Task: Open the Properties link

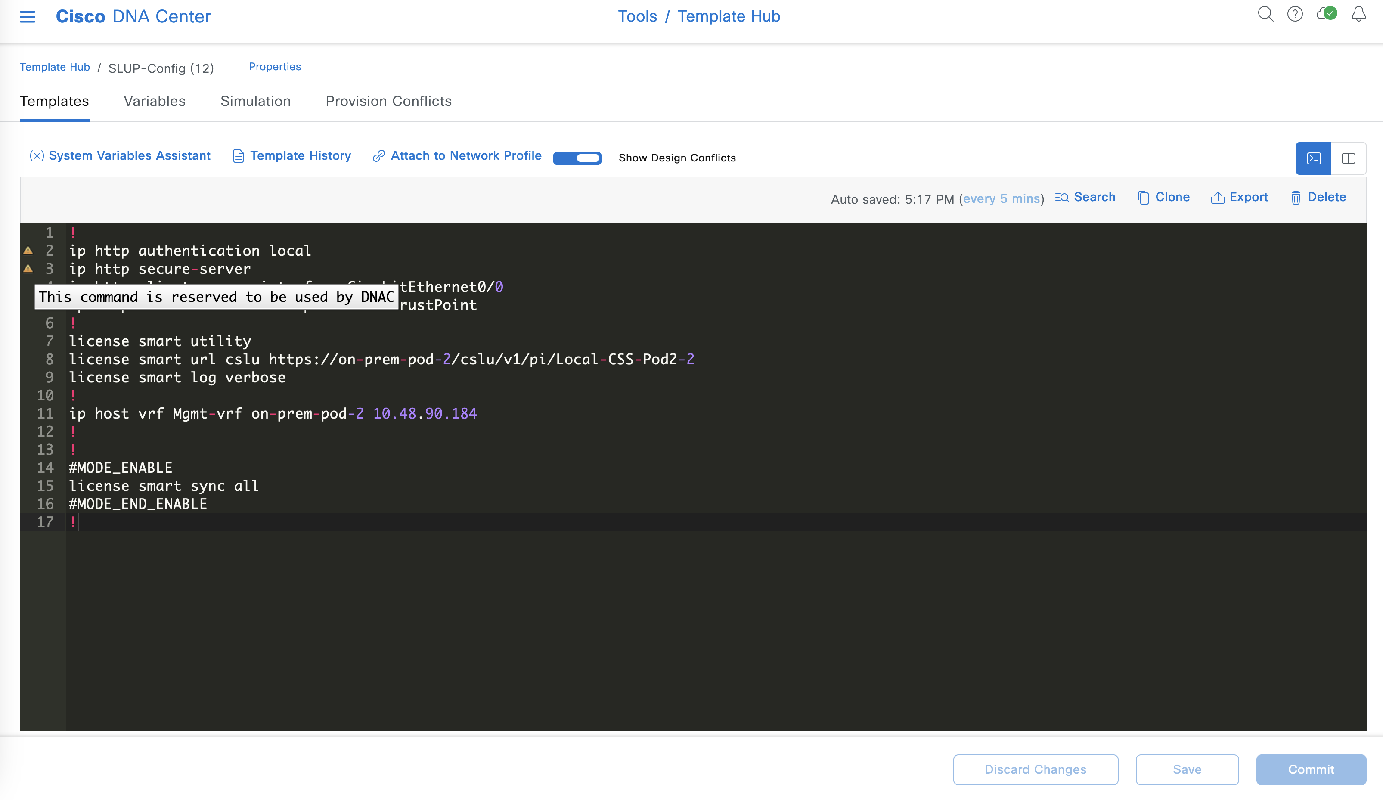Action: [x=274, y=66]
